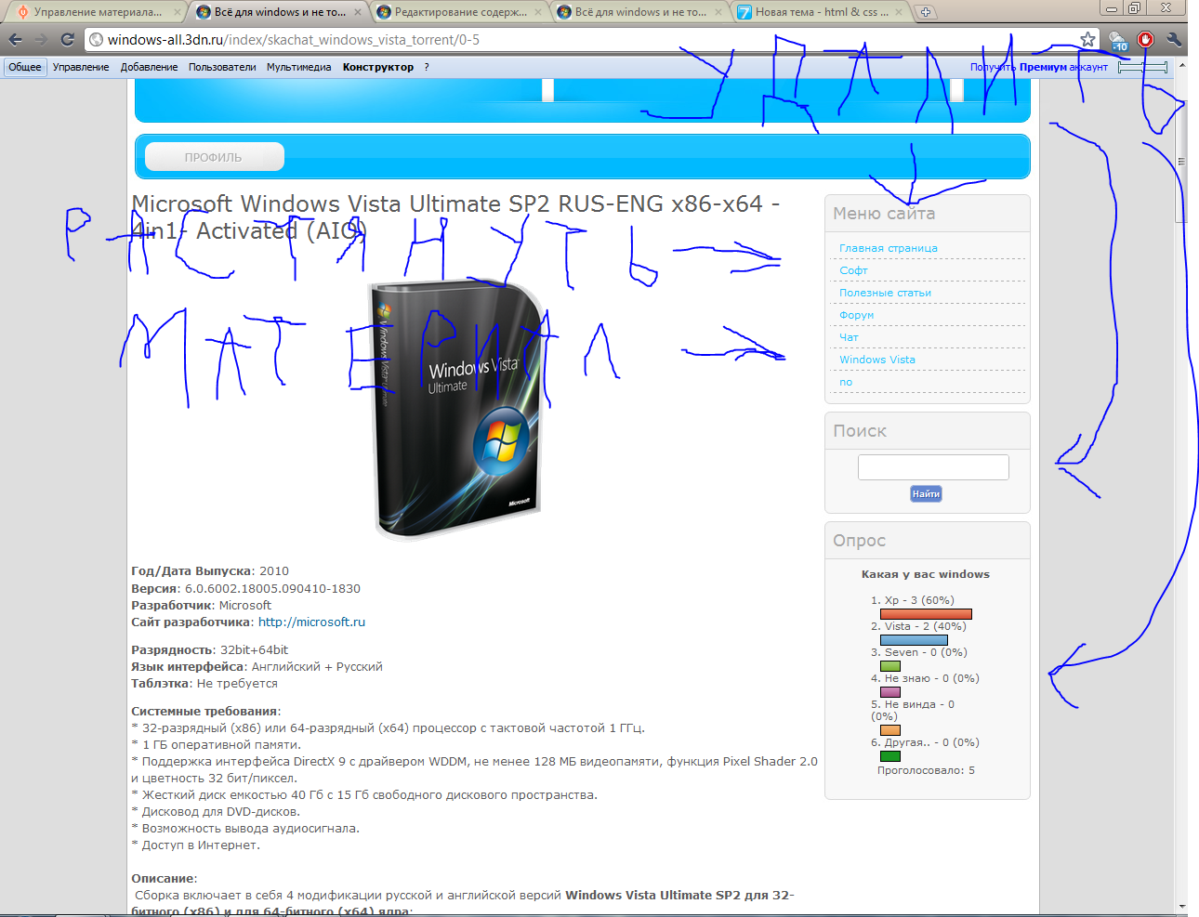Click the browser forward arrow

41,39
